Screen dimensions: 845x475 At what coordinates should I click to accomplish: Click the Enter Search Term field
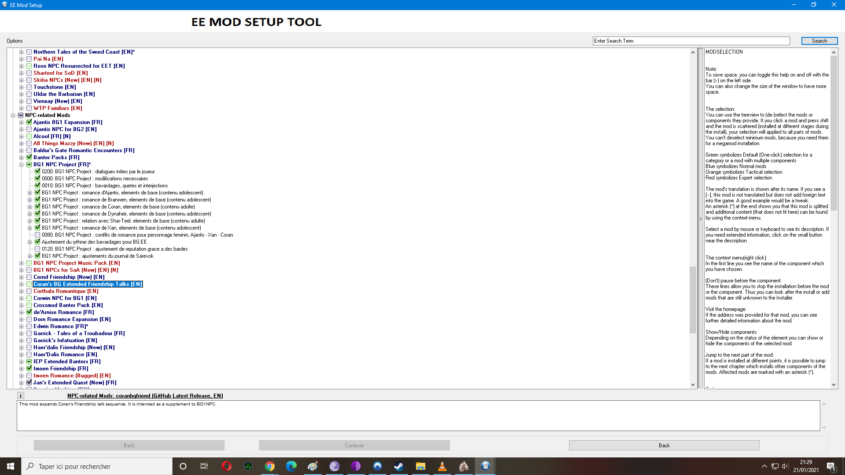tap(691, 41)
